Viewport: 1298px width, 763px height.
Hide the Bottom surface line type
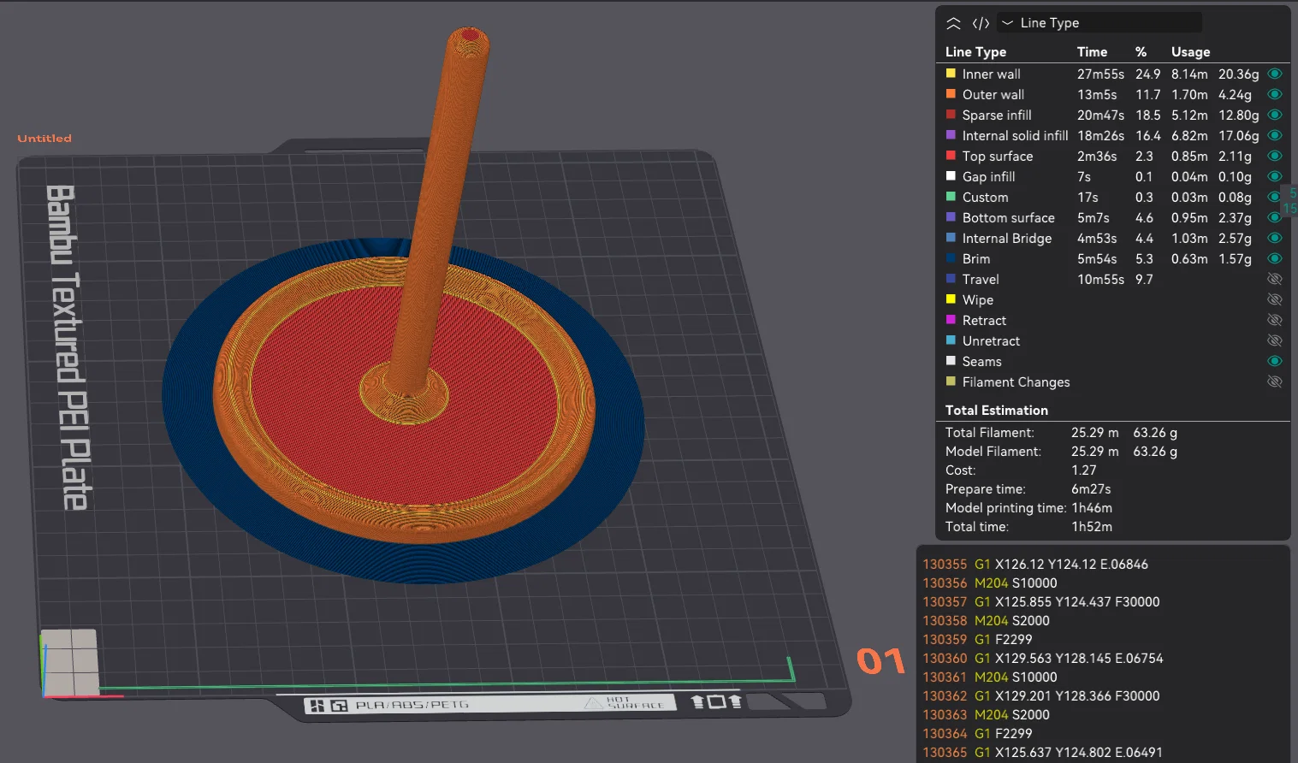coord(1274,218)
